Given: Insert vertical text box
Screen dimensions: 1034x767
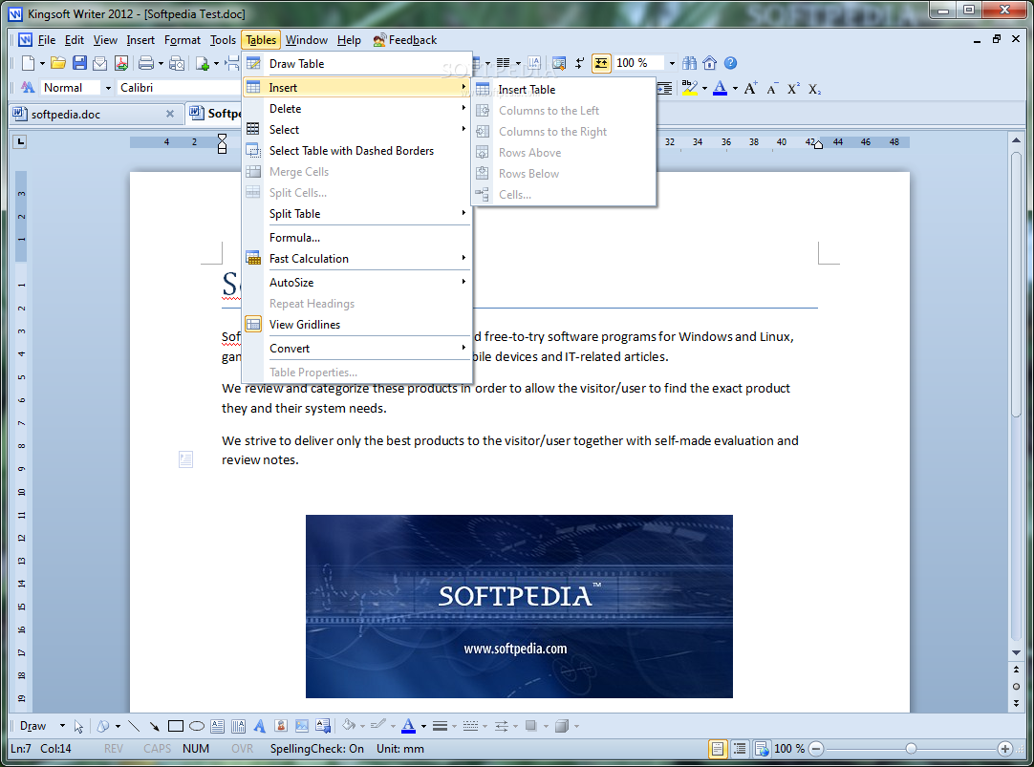Looking at the screenshot, I should [239, 726].
